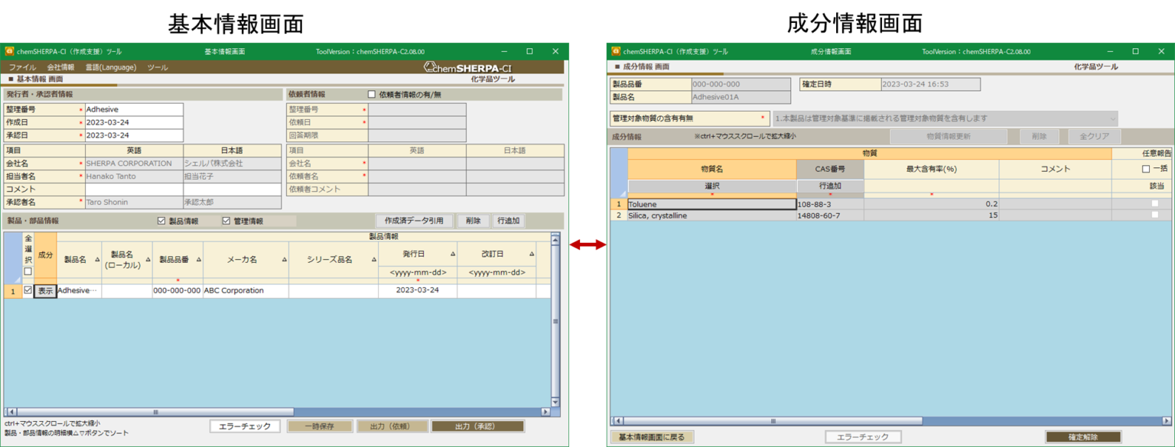This screenshot has width=1175, height=447.
Task: Sort by シリーズ品名 column triangle icon
Action: coord(373,260)
